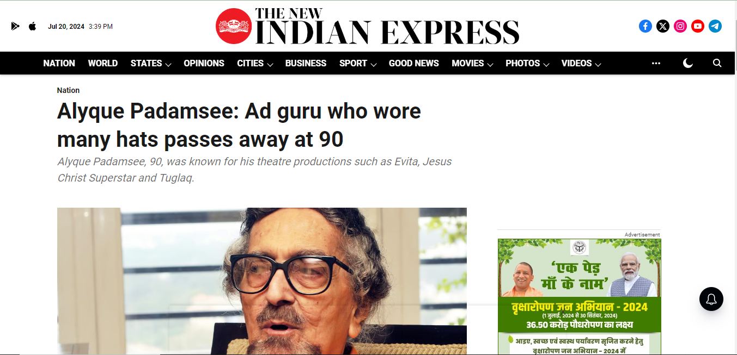This screenshot has width=737, height=355.
Task: Toggle dark mode moon icon
Action: (x=687, y=63)
